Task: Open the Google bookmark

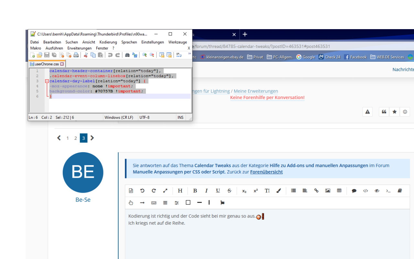Action: 305,57
